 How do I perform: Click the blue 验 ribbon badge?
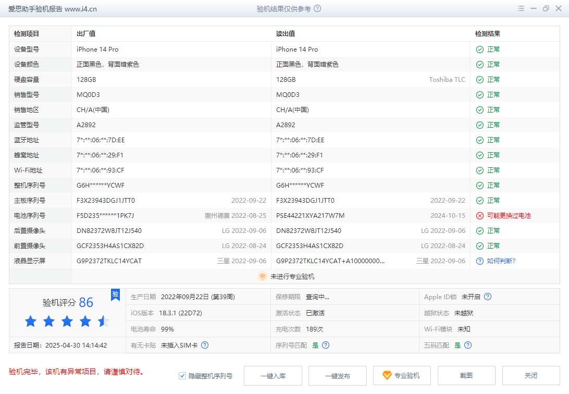pos(115,294)
